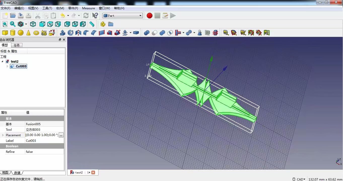The image size is (343, 181).
Task: Create a new Part container (yellow icon)
Action: click(103, 24)
